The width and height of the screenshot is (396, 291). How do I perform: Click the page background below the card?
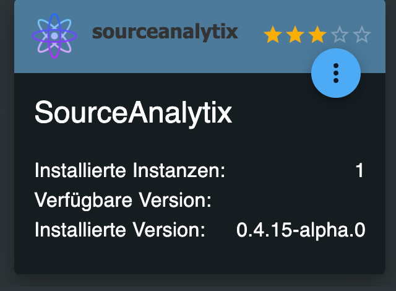click(198, 283)
